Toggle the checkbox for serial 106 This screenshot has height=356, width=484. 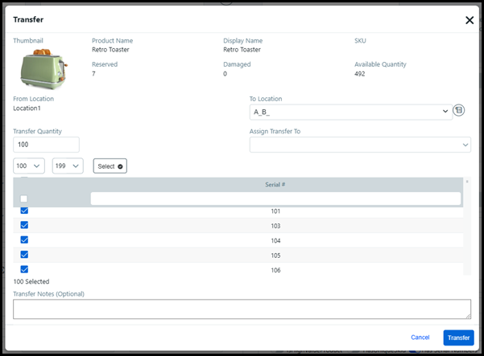point(24,269)
